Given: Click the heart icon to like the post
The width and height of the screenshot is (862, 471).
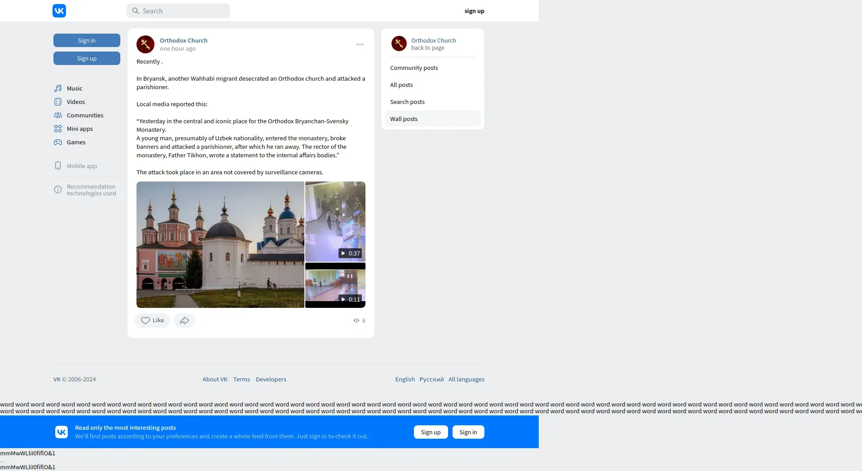Looking at the screenshot, I should point(145,320).
